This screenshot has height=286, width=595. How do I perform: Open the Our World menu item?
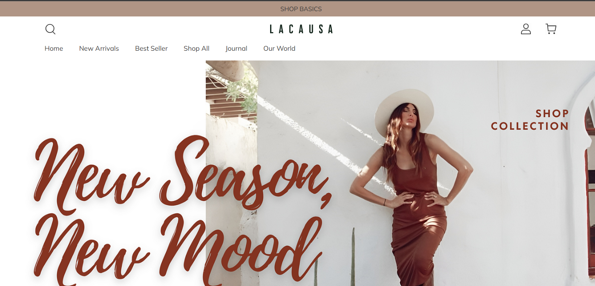coord(279,48)
